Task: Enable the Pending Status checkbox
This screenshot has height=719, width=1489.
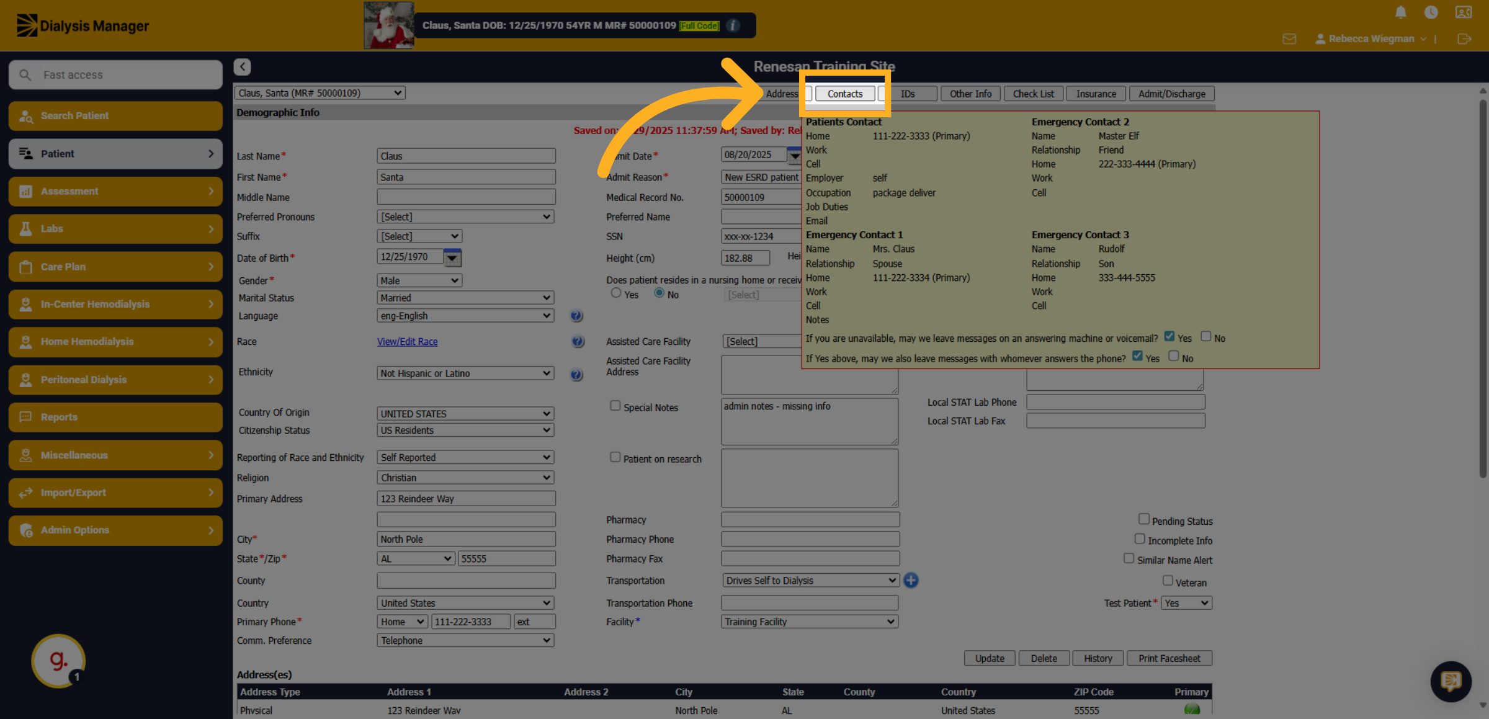Action: coord(1144,519)
